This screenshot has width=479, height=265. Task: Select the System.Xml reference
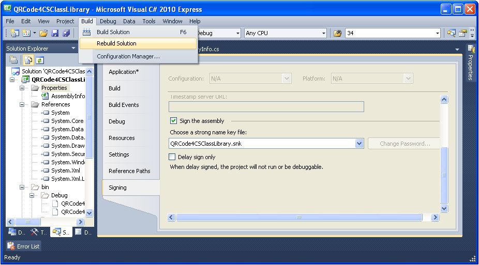coord(66,170)
